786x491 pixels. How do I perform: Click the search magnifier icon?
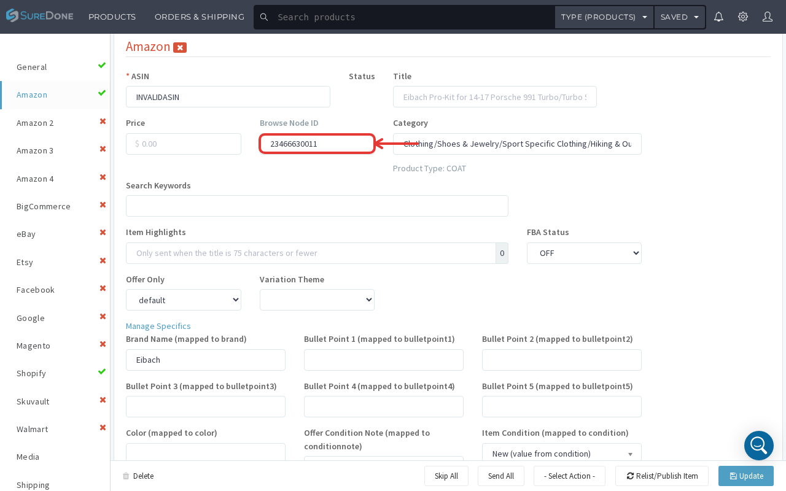click(x=264, y=17)
